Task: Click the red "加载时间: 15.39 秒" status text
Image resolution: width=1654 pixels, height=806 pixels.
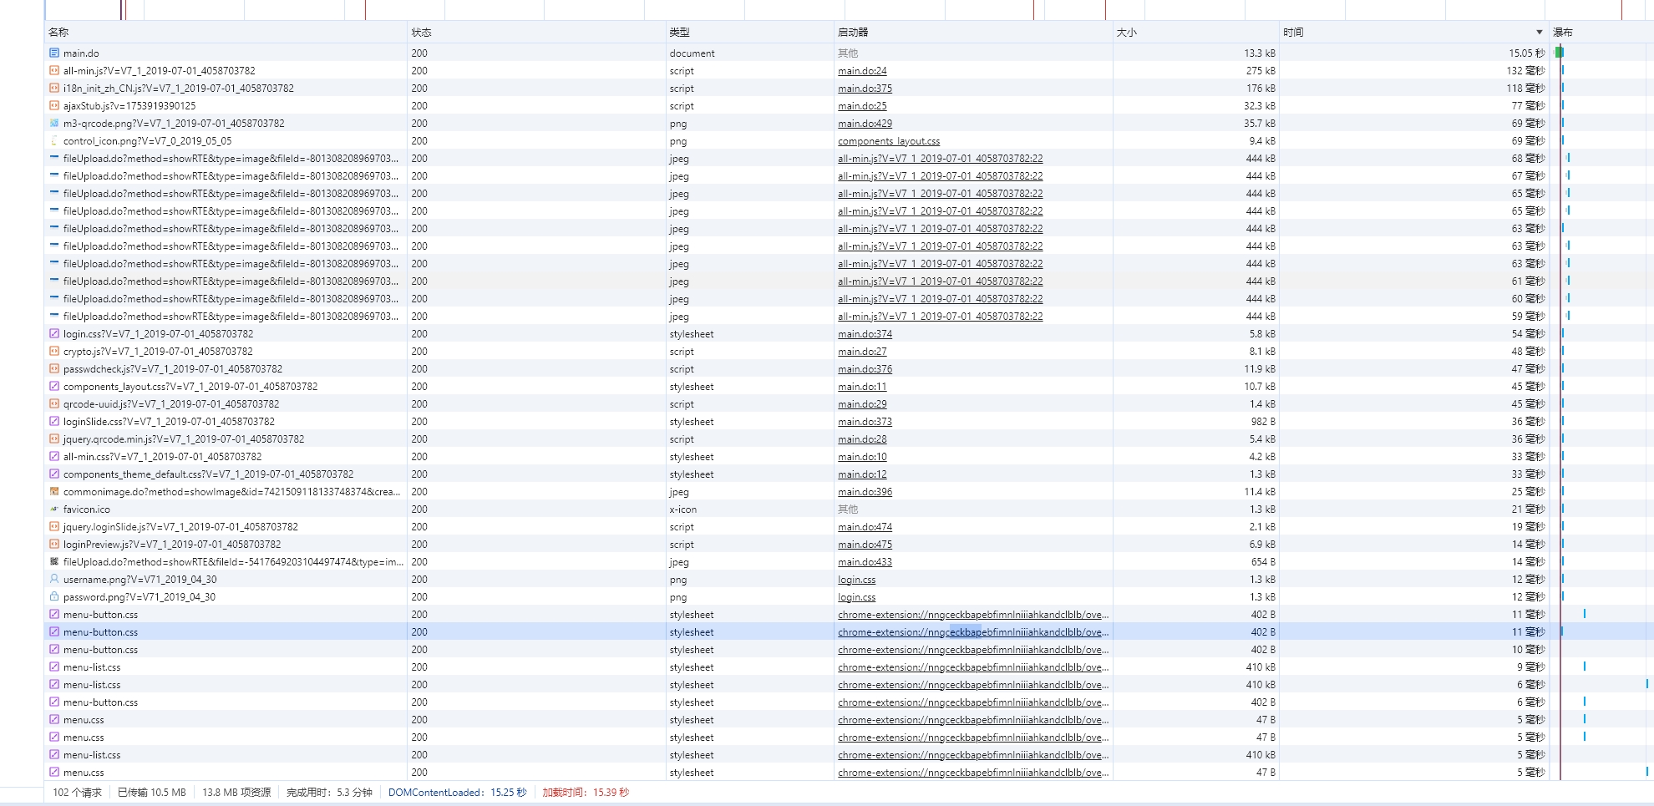Action: pyautogui.click(x=586, y=793)
